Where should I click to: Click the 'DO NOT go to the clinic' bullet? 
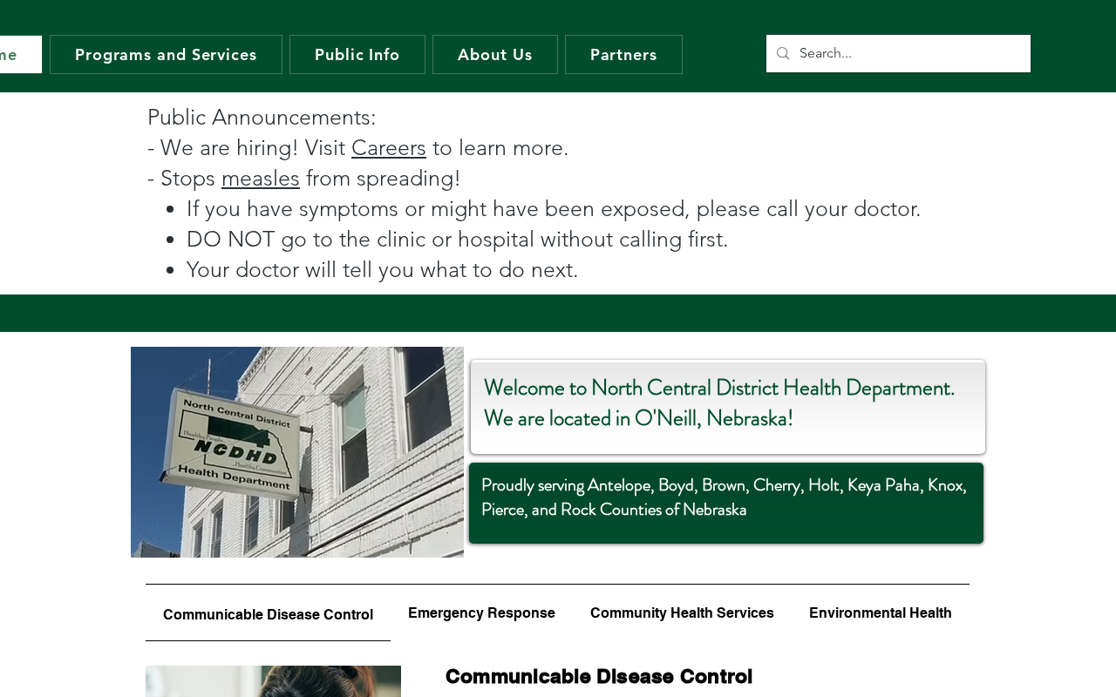pos(457,240)
